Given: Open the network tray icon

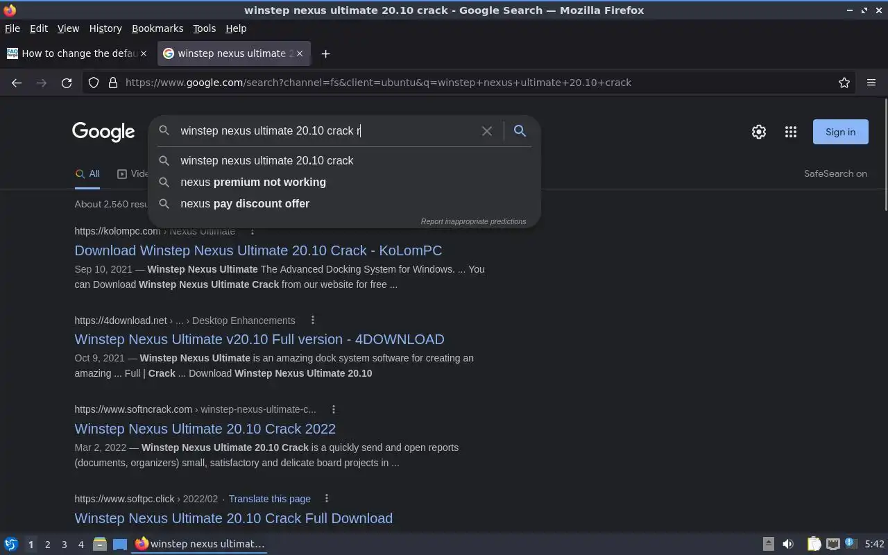Looking at the screenshot, I should tap(833, 544).
